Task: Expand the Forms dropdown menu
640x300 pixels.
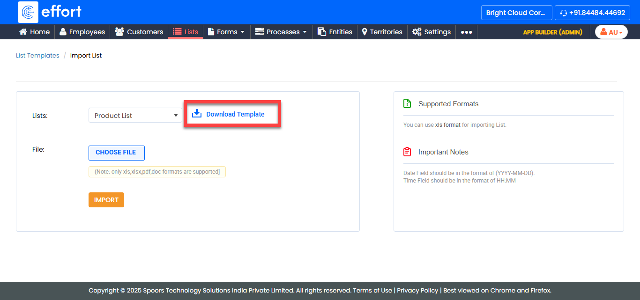Action: [x=226, y=32]
